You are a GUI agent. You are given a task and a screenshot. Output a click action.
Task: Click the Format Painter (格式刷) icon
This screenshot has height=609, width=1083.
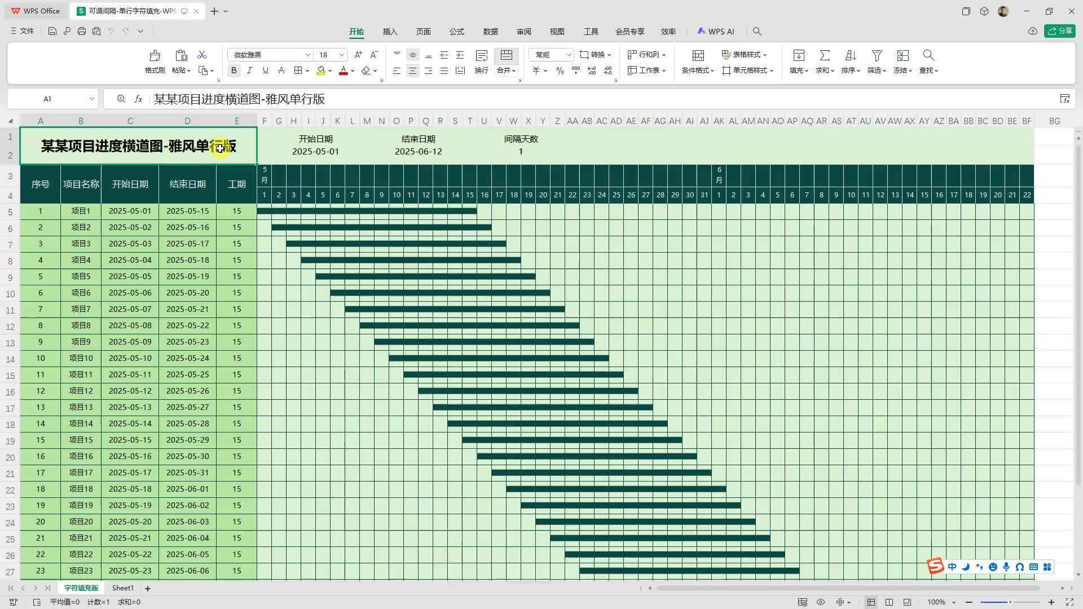click(x=155, y=56)
